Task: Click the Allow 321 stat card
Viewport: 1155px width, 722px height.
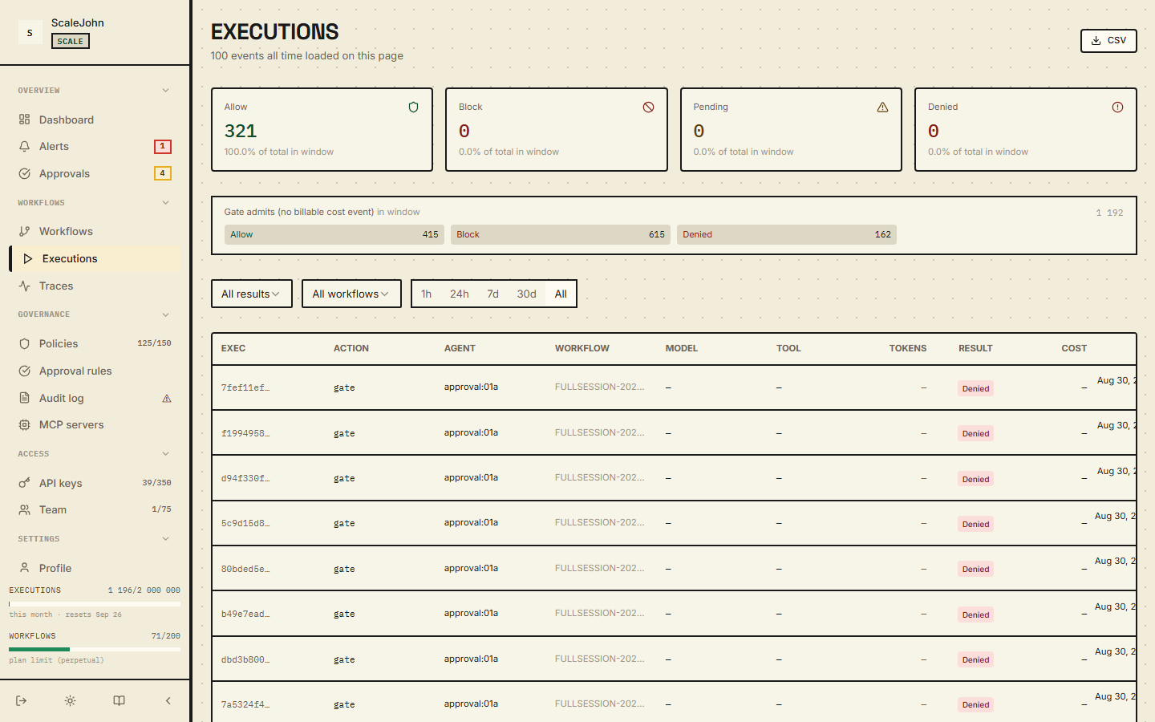Action: click(322, 129)
